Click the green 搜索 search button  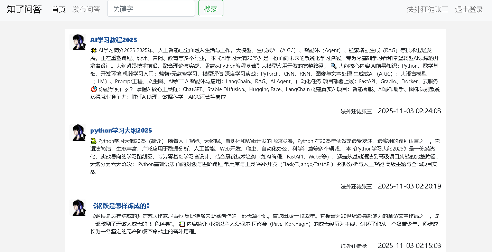click(x=211, y=9)
